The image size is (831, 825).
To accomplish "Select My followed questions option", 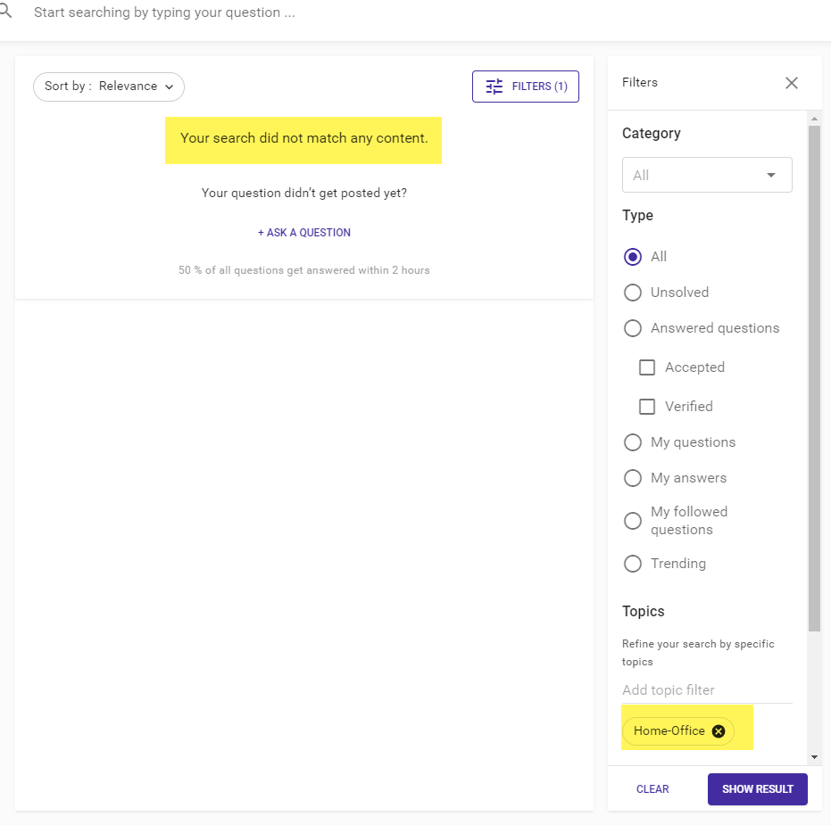I will coord(633,521).
